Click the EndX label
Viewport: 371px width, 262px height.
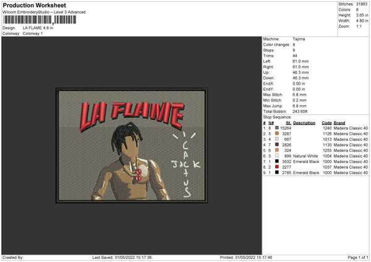click(268, 83)
